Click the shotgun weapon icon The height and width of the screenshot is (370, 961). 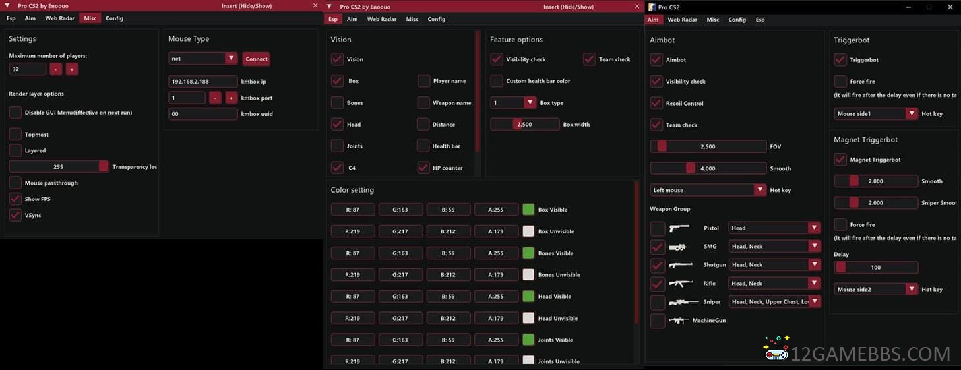[680, 265]
